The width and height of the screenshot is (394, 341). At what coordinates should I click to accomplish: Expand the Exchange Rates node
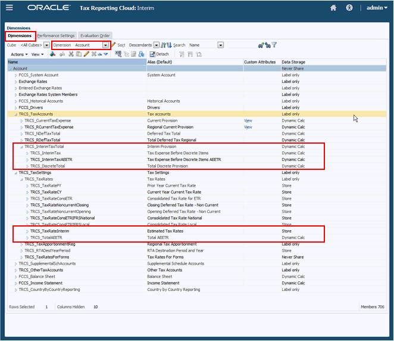pos(15,82)
